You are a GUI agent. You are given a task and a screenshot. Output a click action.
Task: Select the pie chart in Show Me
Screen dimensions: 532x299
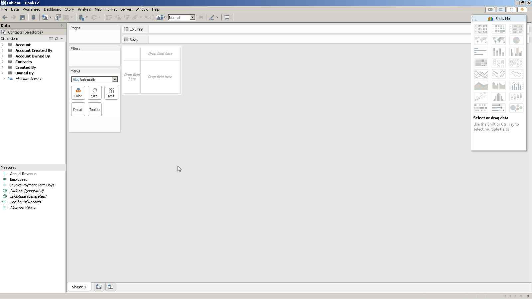516,40
